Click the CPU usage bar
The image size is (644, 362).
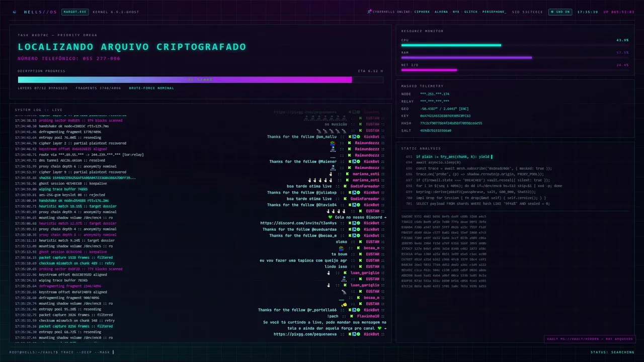pyautogui.click(x=515, y=45)
